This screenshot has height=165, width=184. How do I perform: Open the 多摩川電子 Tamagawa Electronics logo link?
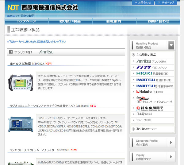click(x=150, y=108)
